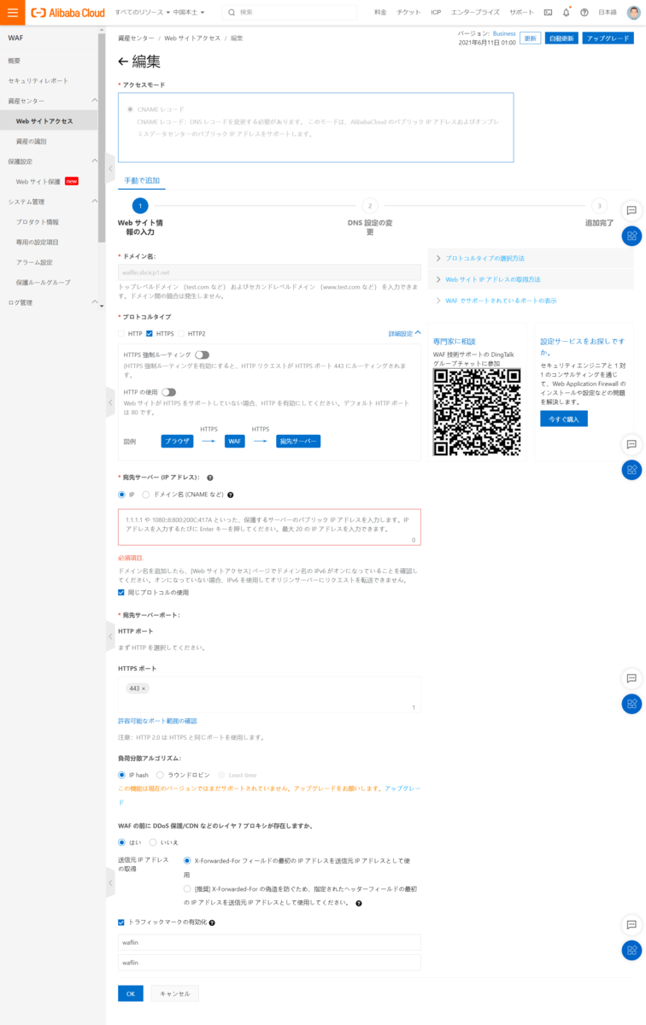The image size is (646, 1025).
Task: Select the IP destination radio button
Action: click(x=121, y=495)
